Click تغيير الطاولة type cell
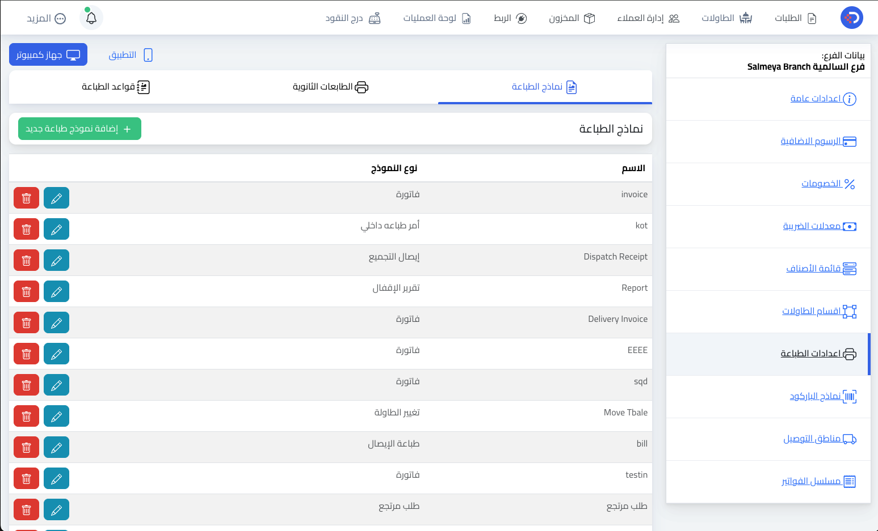The width and height of the screenshot is (878, 531). tap(397, 413)
